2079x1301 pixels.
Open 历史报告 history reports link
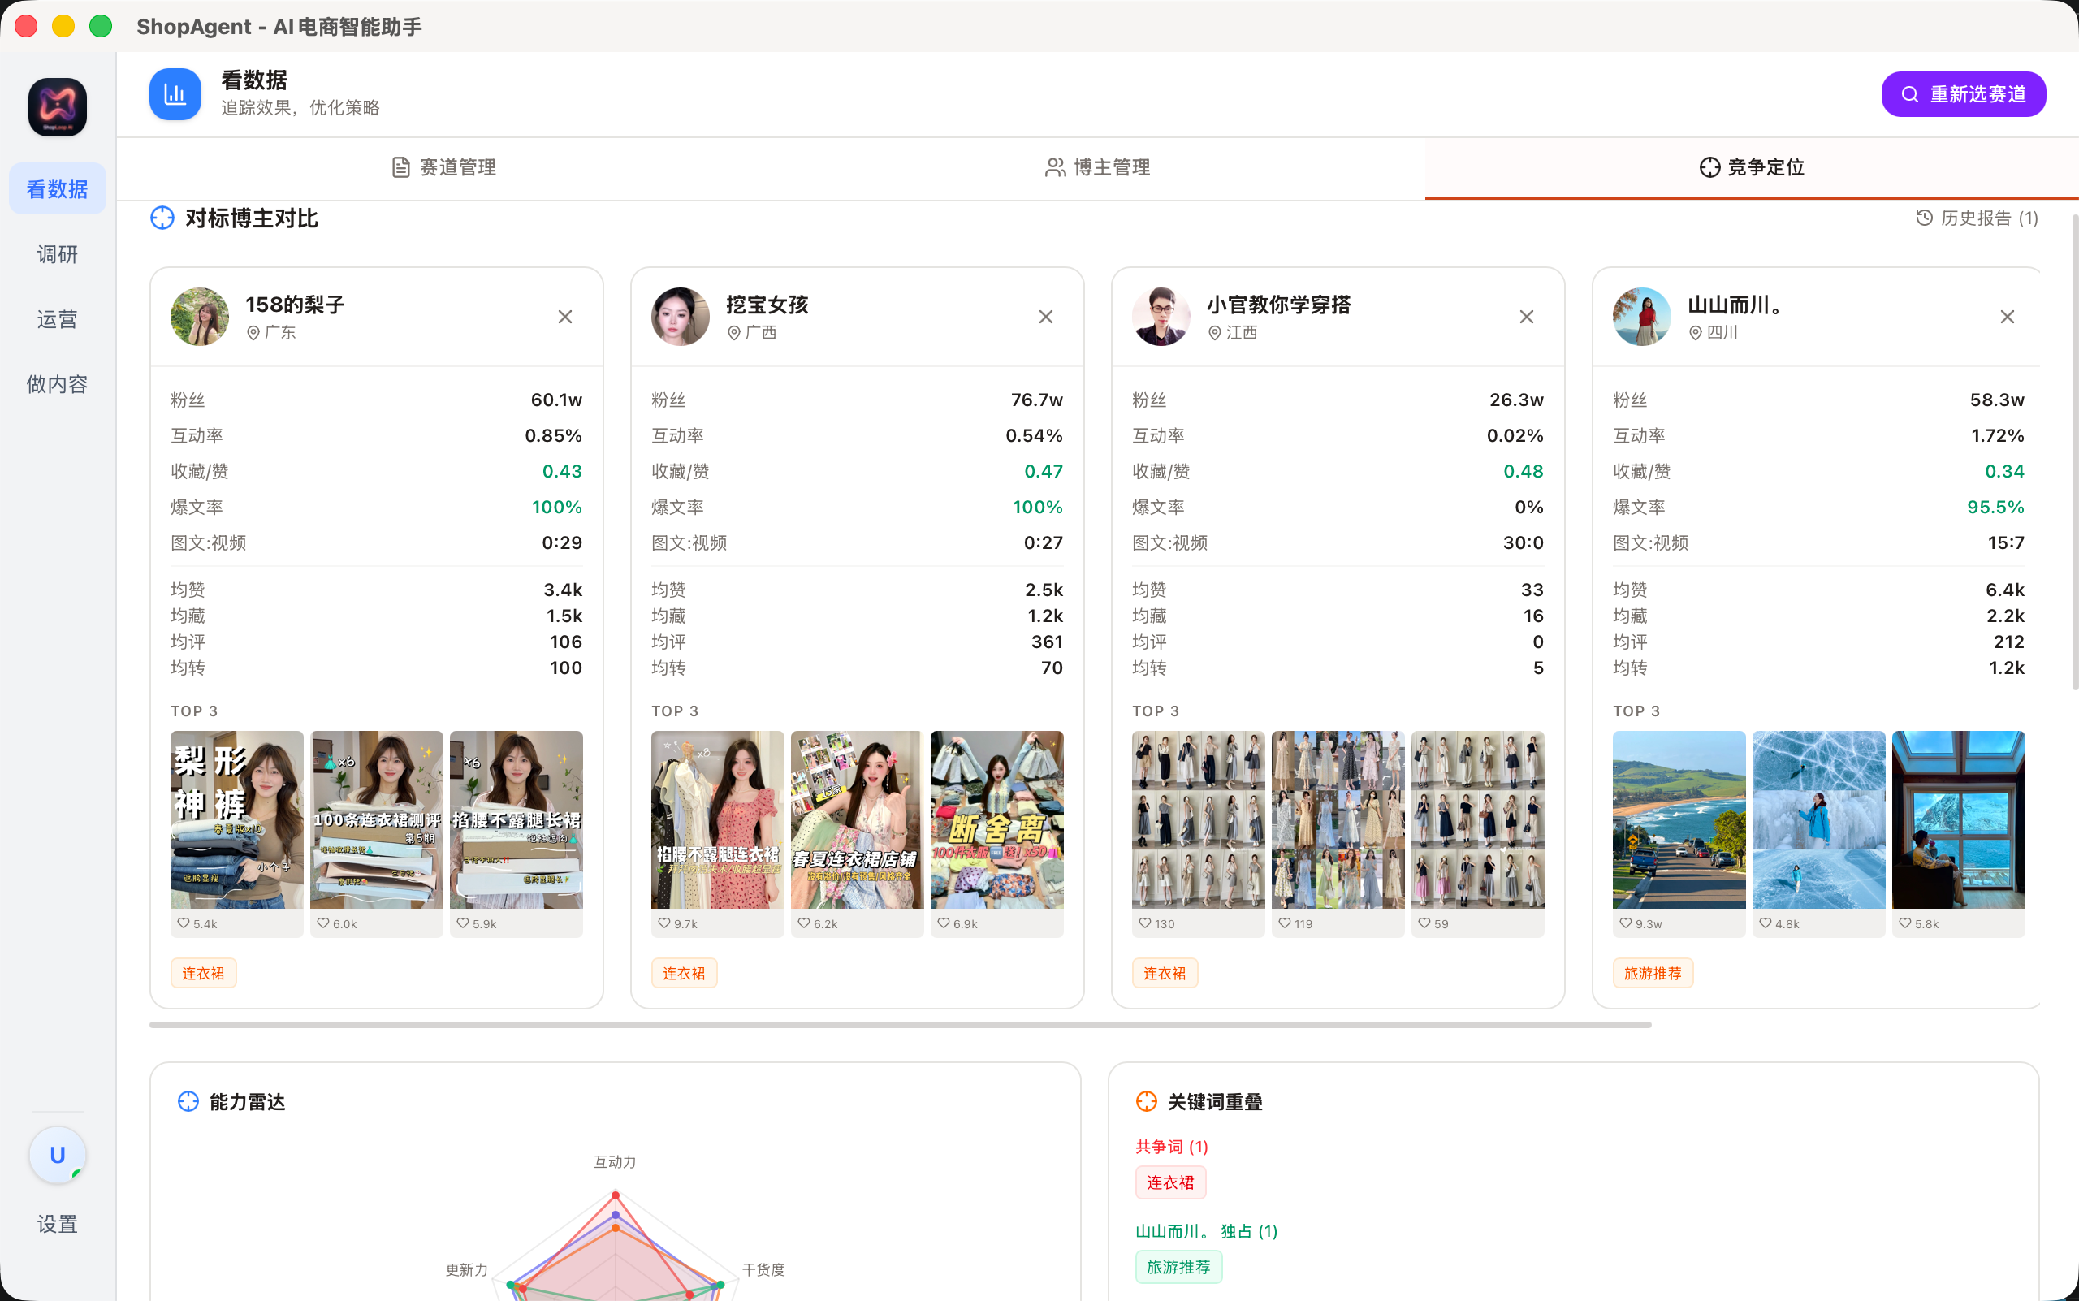pyautogui.click(x=1977, y=218)
